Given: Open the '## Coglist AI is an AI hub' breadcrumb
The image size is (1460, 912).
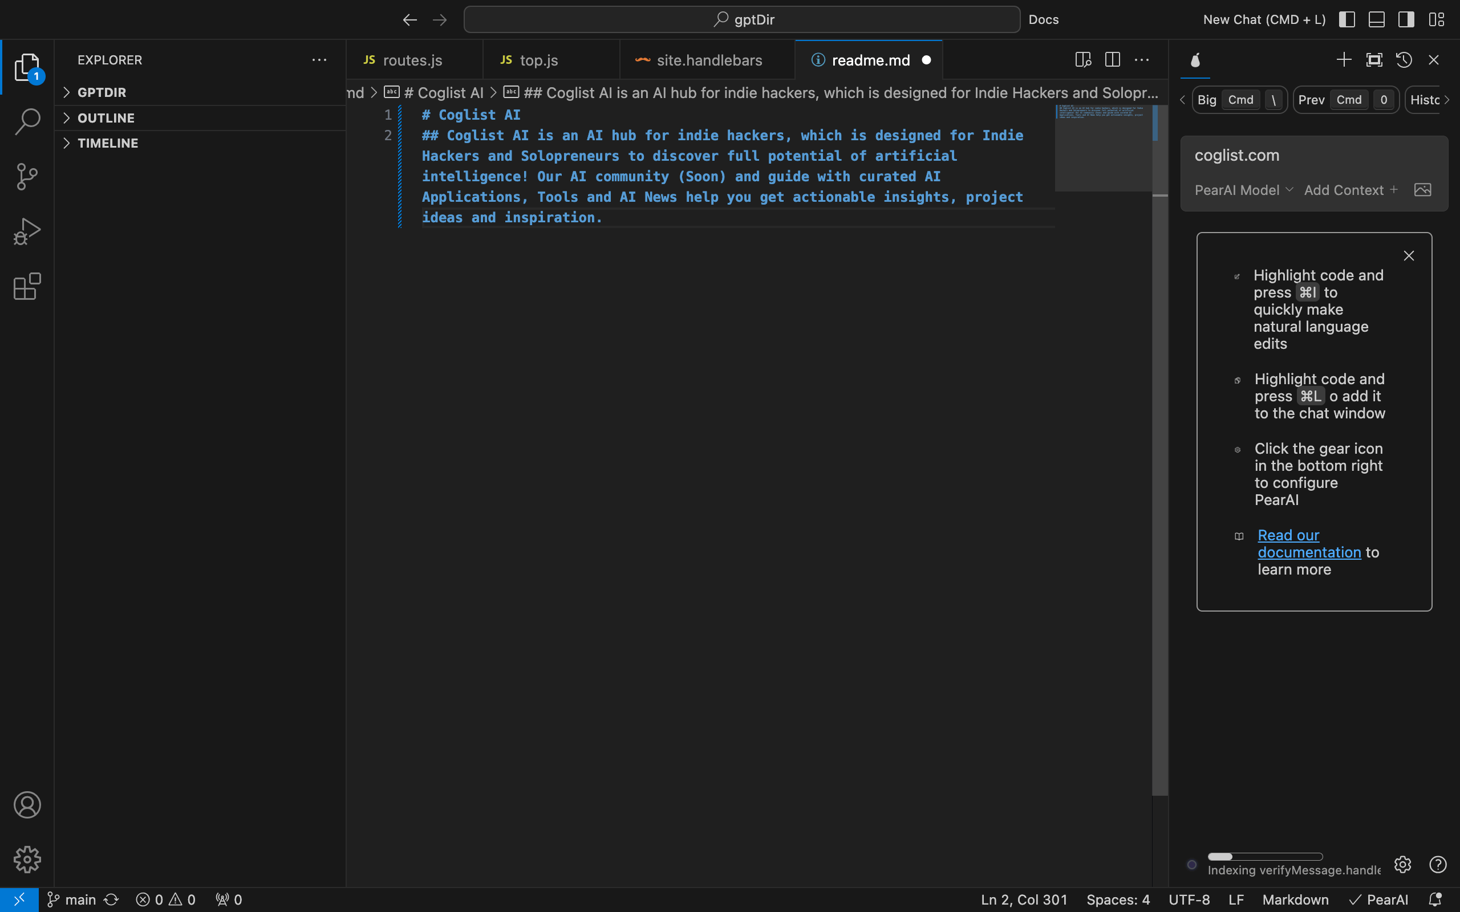Looking at the screenshot, I should tap(832, 92).
